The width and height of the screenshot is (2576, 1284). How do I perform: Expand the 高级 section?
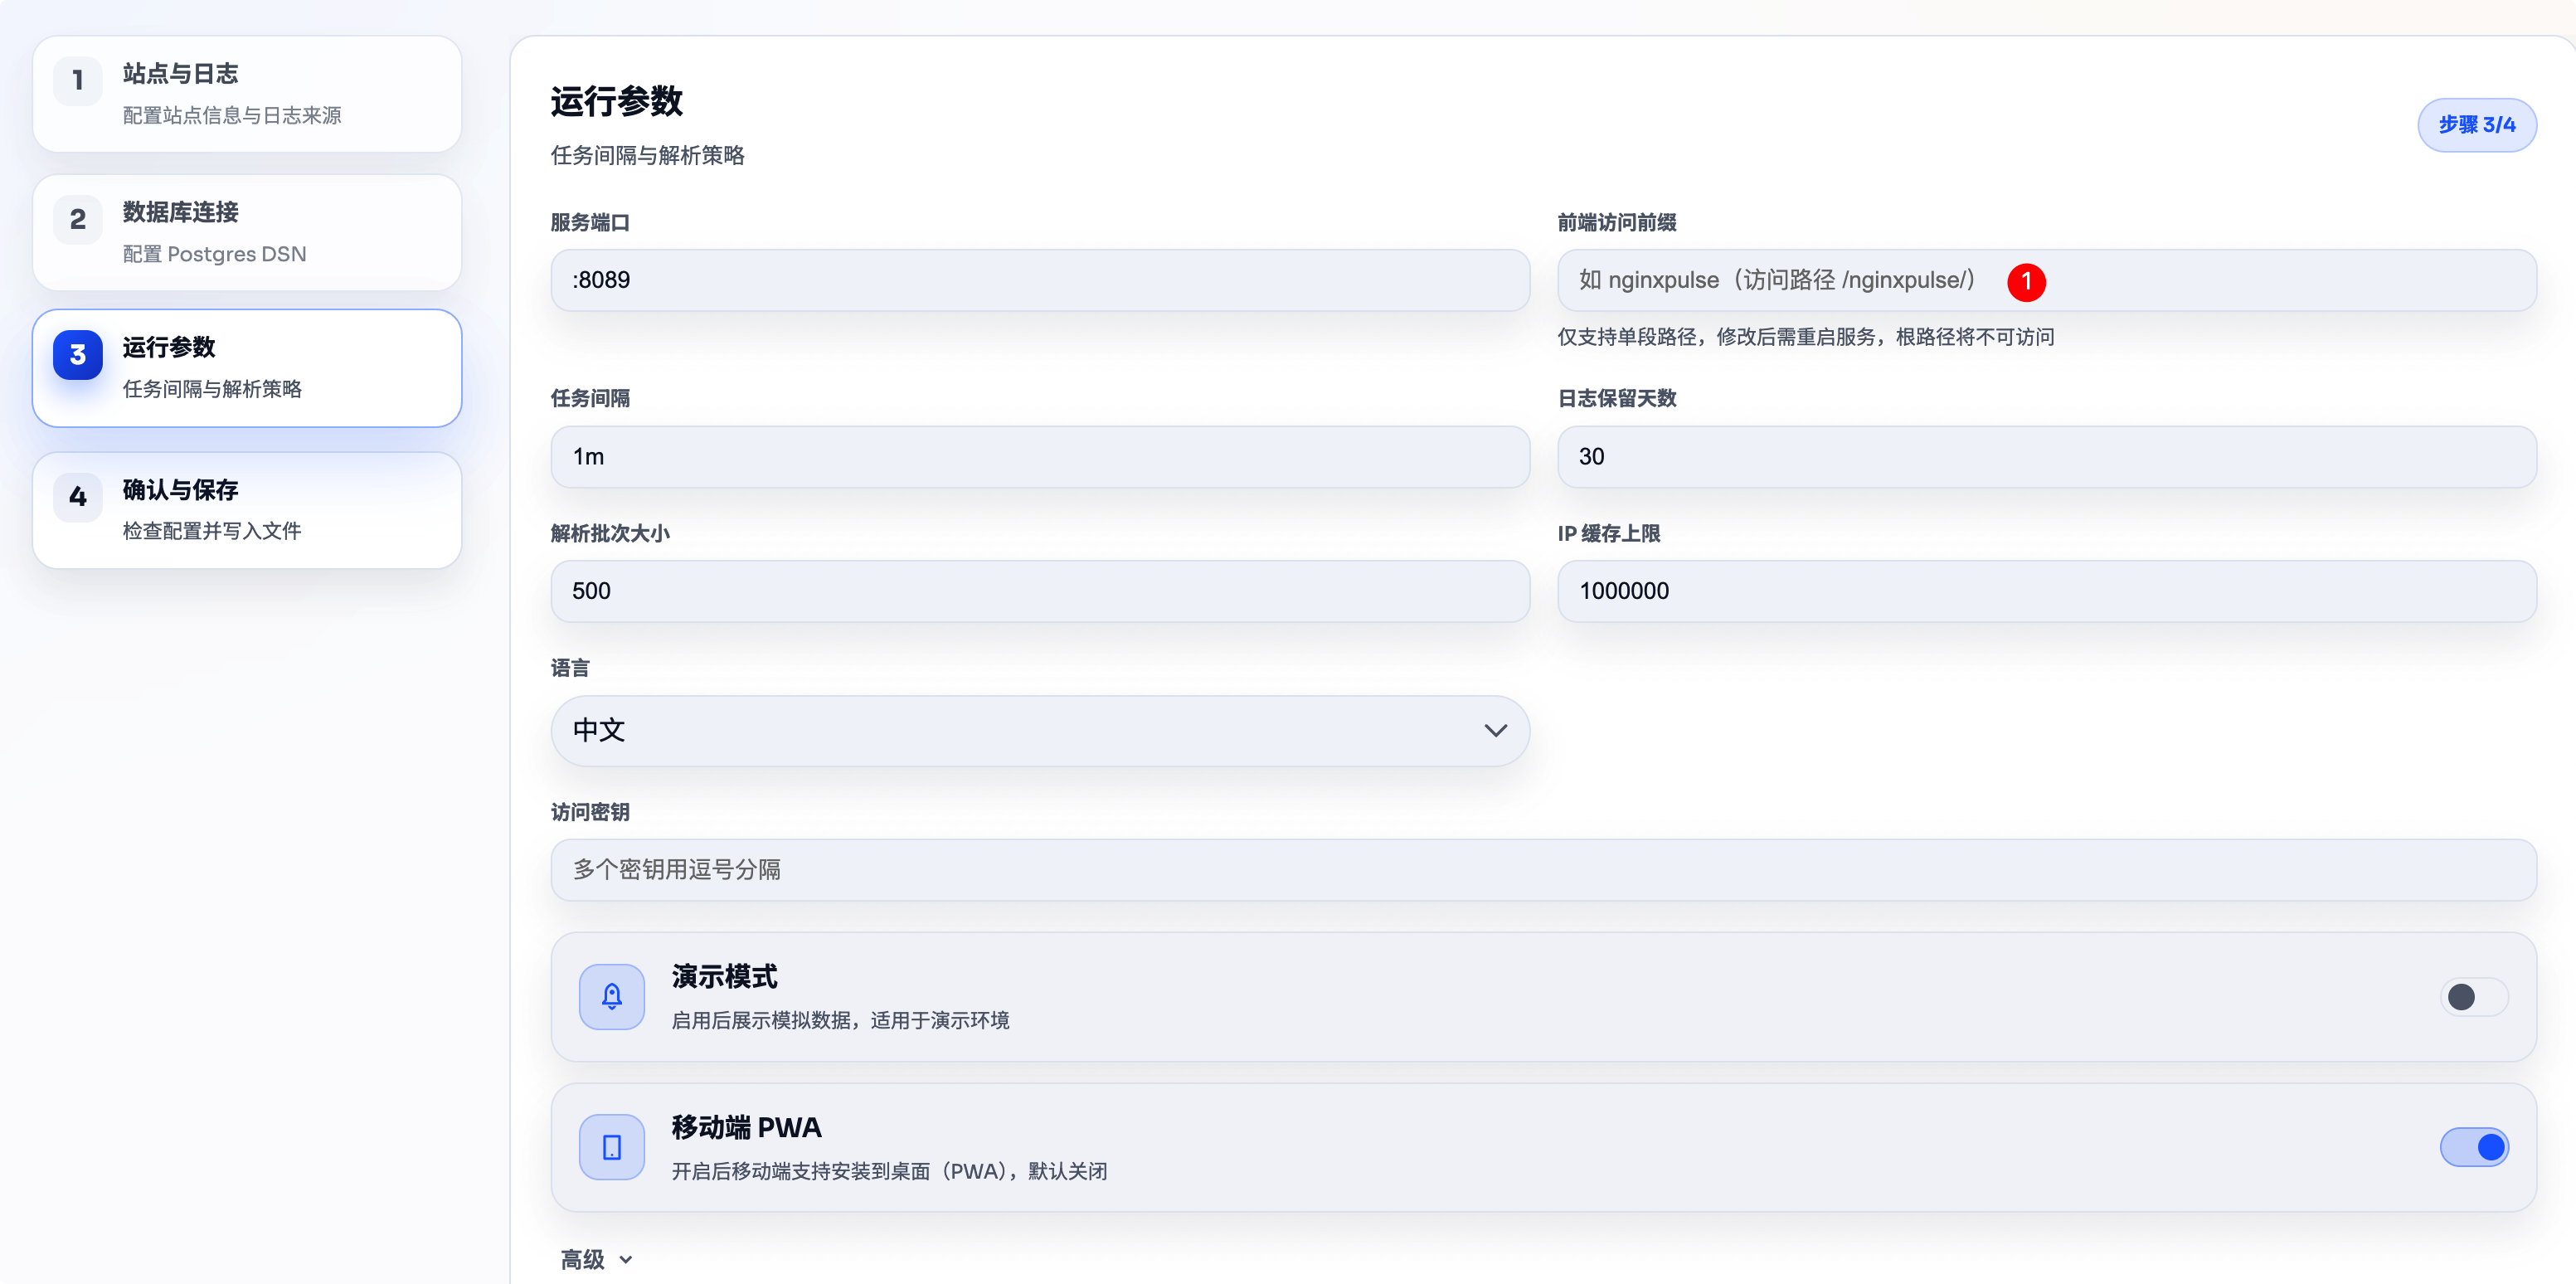point(596,1259)
